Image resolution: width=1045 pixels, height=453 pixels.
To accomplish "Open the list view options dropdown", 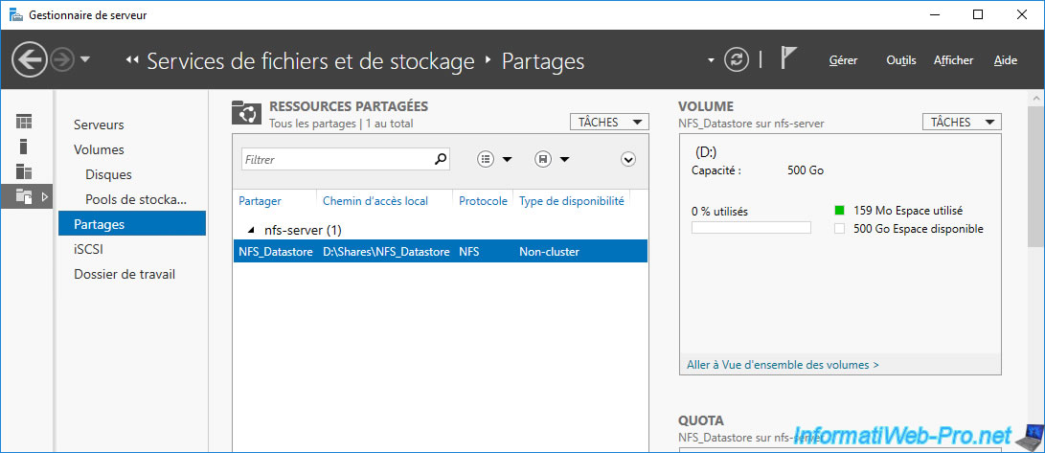I will [x=494, y=160].
